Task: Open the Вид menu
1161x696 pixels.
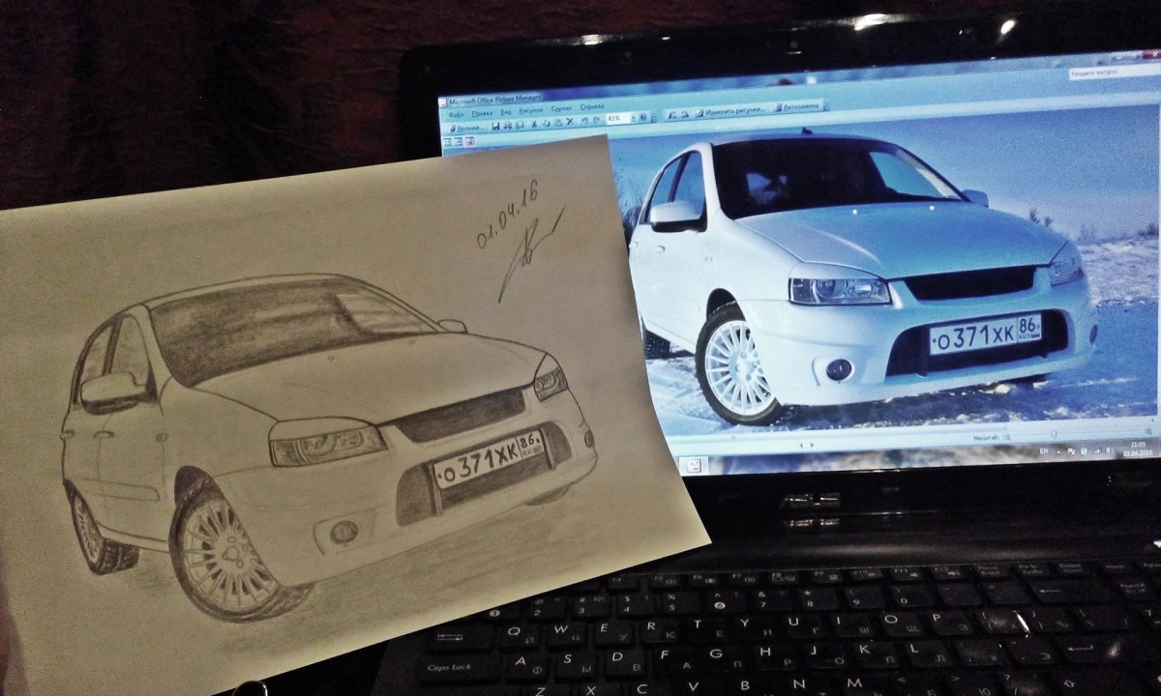Action: tap(506, 112)
